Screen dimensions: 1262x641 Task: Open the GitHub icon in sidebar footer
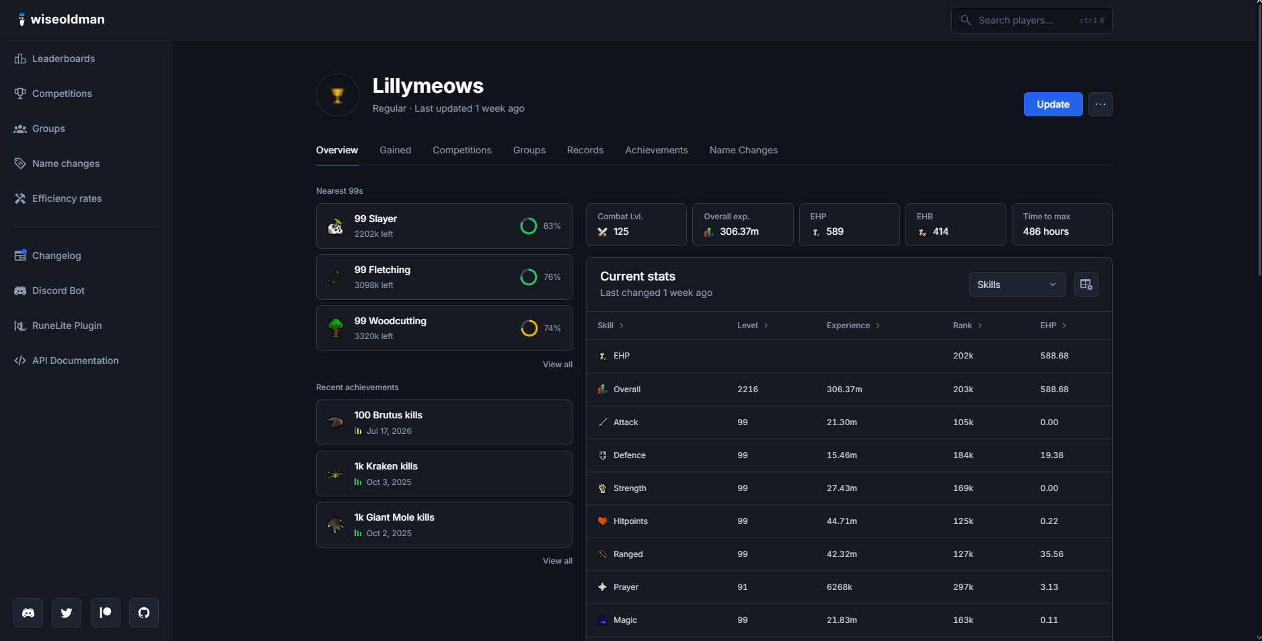144,613
